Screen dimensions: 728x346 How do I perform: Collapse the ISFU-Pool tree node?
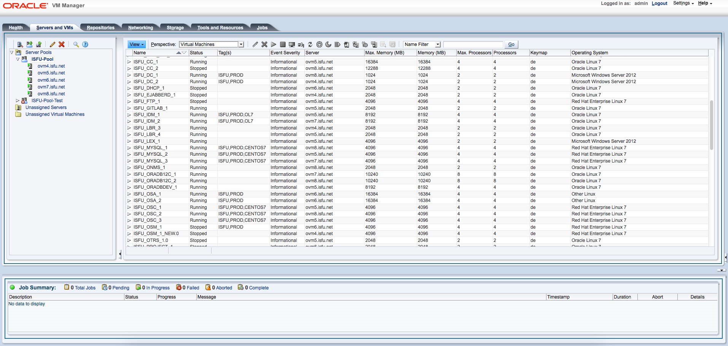pos(18,59)
